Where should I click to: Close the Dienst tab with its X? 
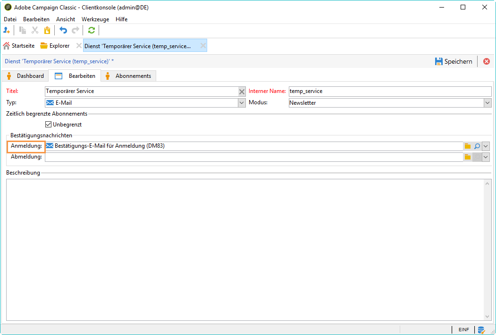pos(203,46)
